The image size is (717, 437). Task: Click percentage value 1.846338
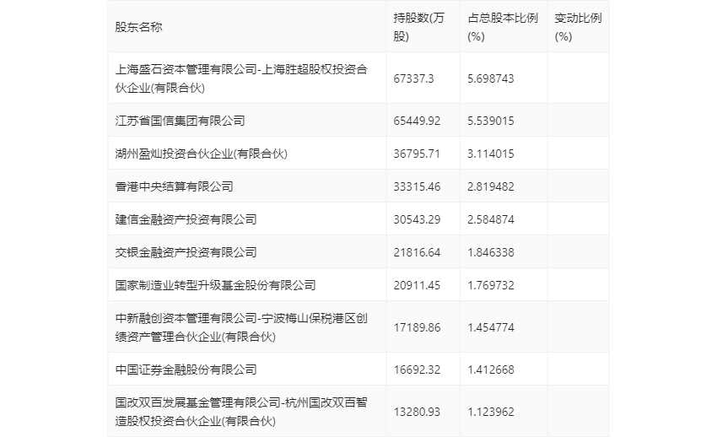pos(491,252)
